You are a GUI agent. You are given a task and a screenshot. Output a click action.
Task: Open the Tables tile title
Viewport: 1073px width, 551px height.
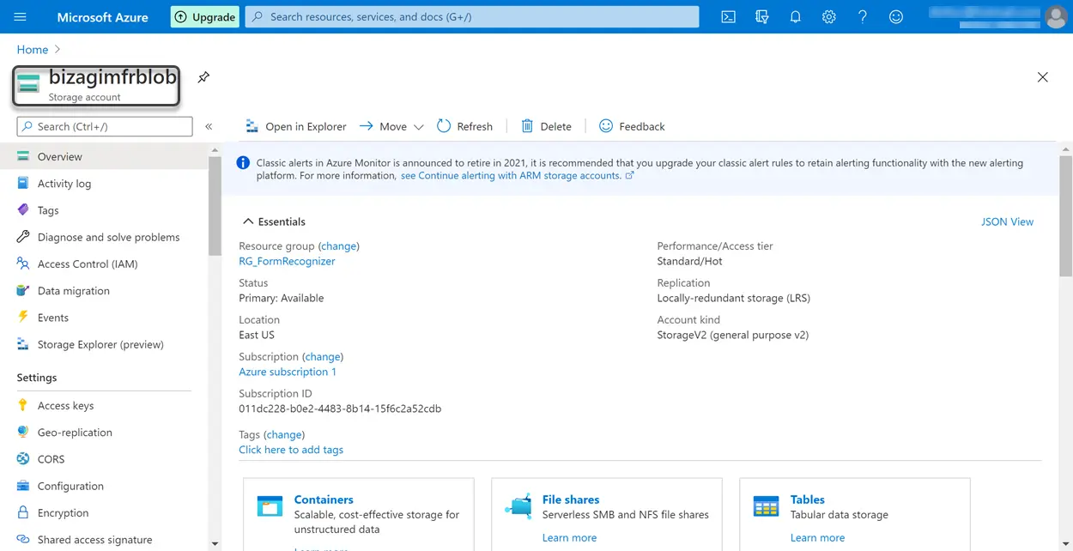pyautogui.click(x=808, y=500)
